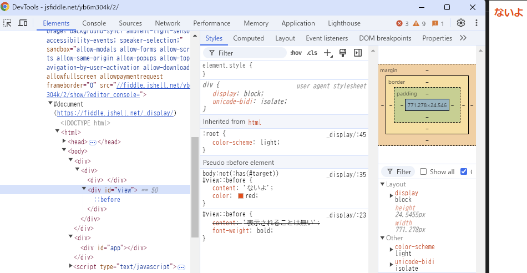Click the color-scheme: light declaration
The height and width of the screenshot is (273, 527).
246,143
